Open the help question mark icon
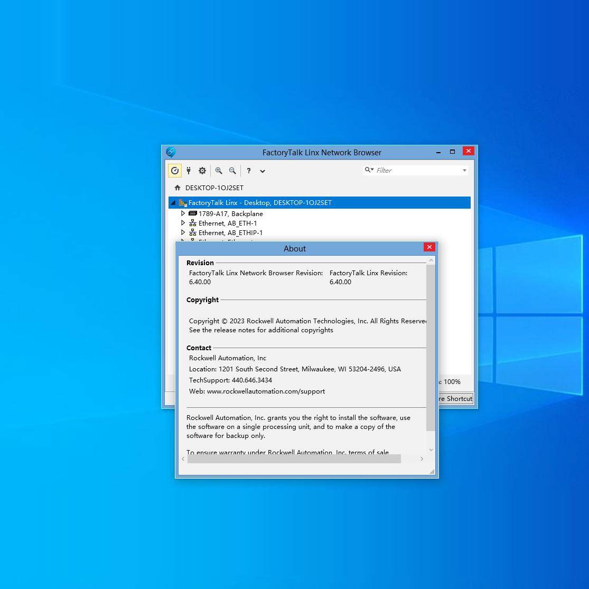Image resolution: width=589 pixels, height=589 pixels. coord(249,171)
